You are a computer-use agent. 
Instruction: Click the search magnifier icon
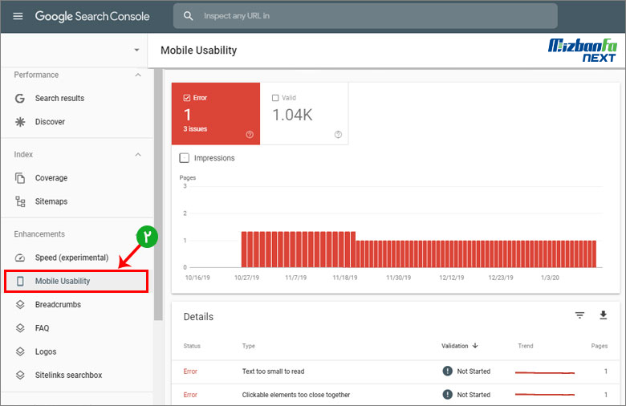coord(188,16)
